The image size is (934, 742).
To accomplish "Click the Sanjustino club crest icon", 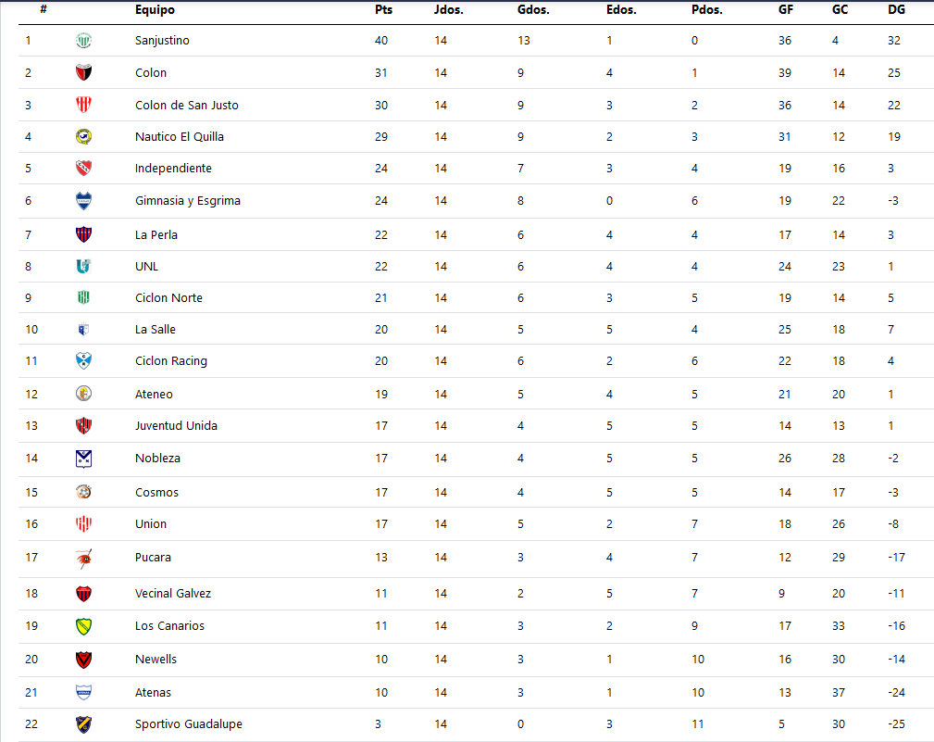I will pyautogui.click(x=83, y=41).
